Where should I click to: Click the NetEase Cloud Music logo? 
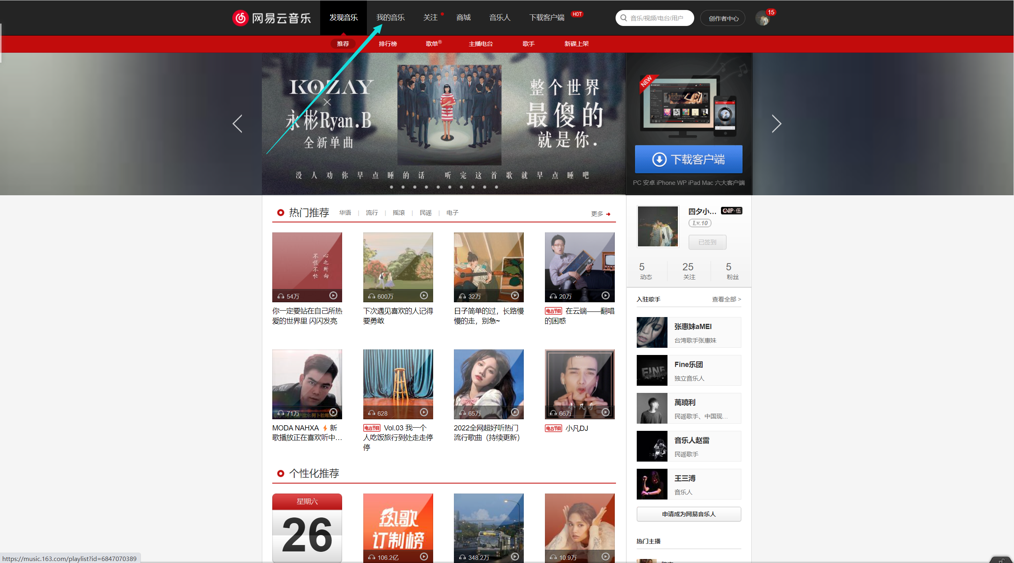(271, 18)
